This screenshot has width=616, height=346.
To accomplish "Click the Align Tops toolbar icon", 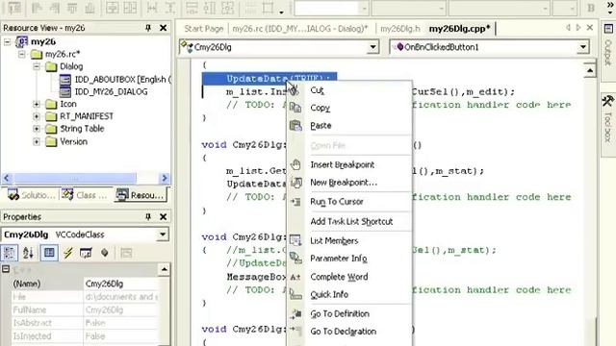I will (72, 8).
